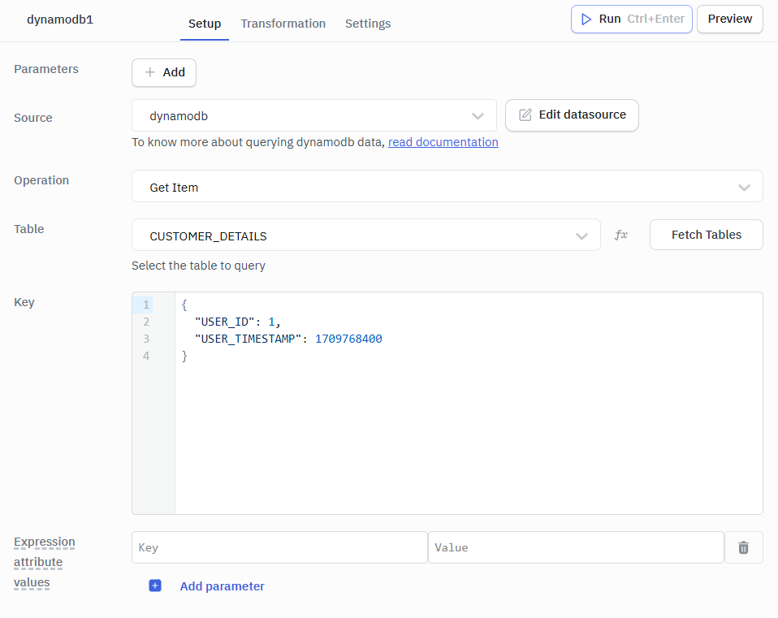Click the query name dynamodb1
Viewport: 778px width, 618px height.
click(60, 19)
